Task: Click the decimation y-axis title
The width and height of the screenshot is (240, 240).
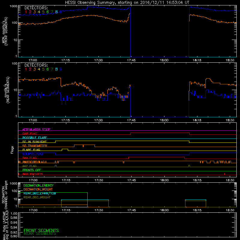Action: click(x=4, y=195)
